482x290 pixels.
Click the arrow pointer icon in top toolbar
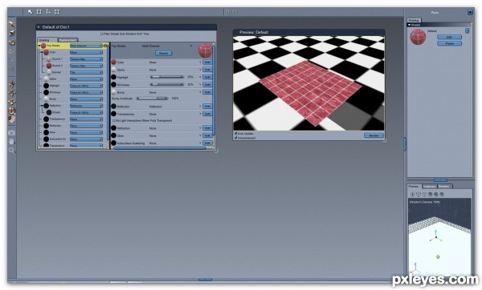[x=30, y=12]
